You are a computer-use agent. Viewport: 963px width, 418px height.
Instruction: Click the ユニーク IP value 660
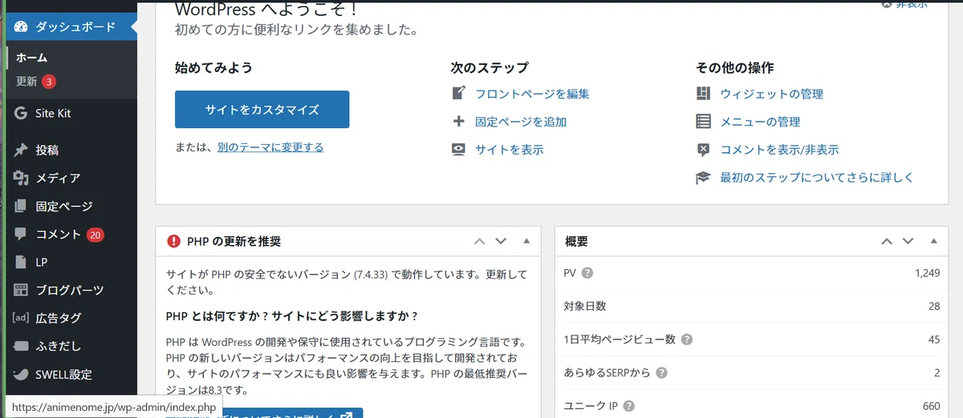click(931, 406)
